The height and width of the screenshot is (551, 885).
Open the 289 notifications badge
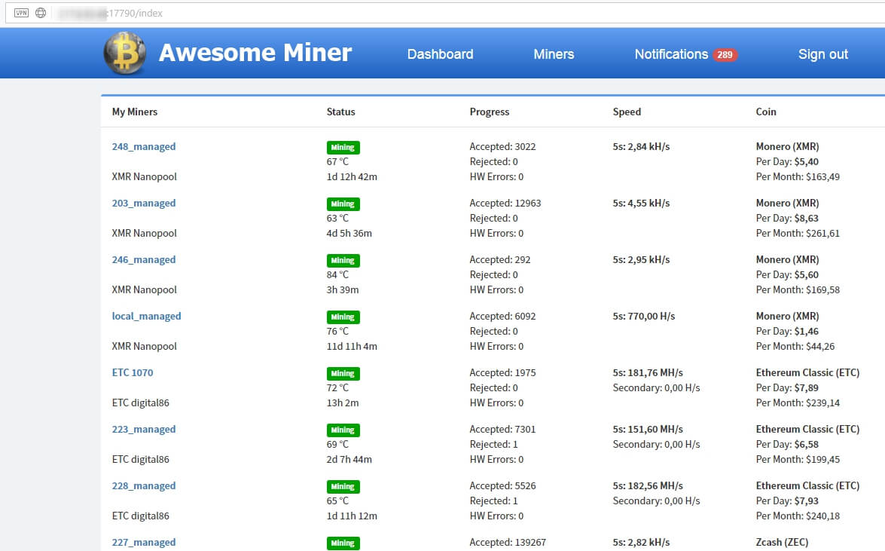725,55
